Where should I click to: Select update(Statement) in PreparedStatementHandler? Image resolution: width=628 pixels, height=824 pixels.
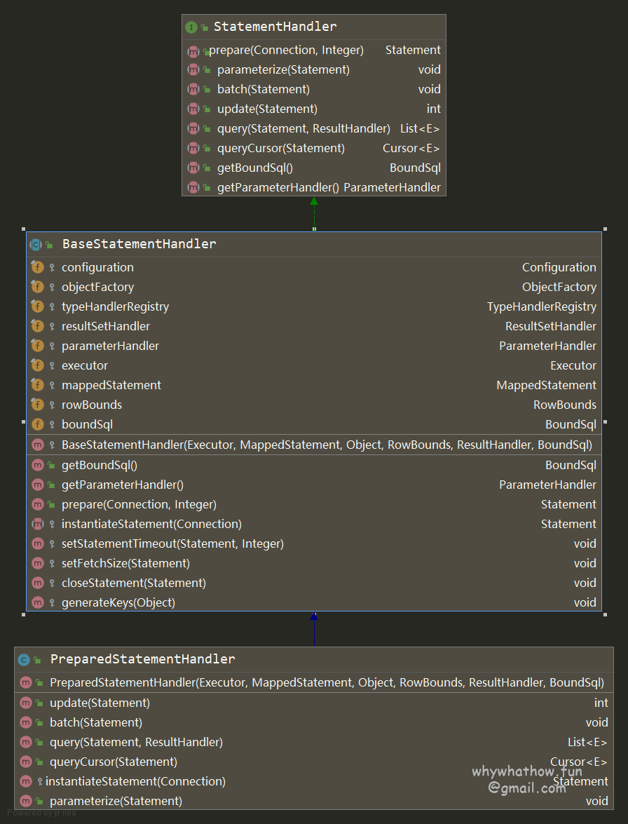[x=100, y=703]
